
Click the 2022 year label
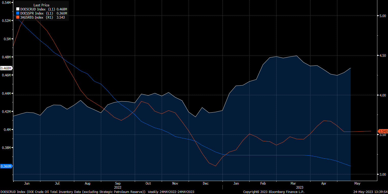click(x=118, y=187)
